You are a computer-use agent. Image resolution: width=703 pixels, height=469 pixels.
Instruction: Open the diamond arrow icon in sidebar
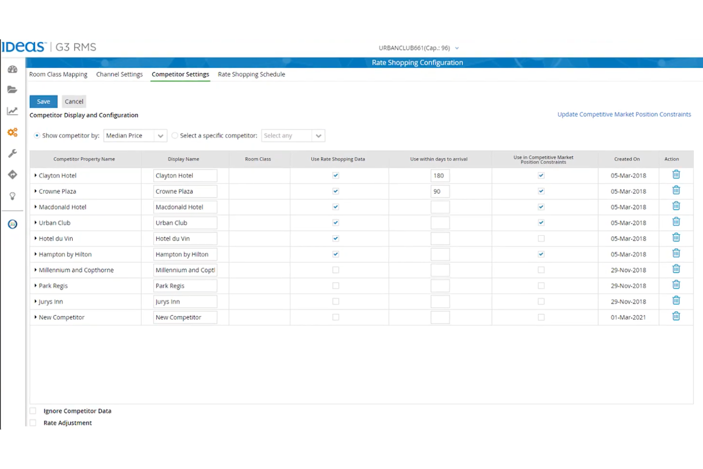pos(12,174)
